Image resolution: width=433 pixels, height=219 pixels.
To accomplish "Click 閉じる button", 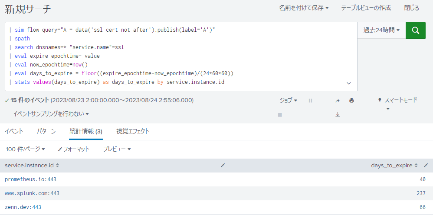I will [x=412, y=8].
